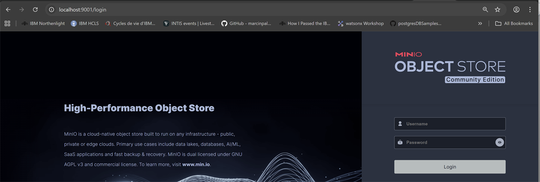Open the site information icon in address bar
This screenshot has width=540, height=182.
(x=51, y=9)
